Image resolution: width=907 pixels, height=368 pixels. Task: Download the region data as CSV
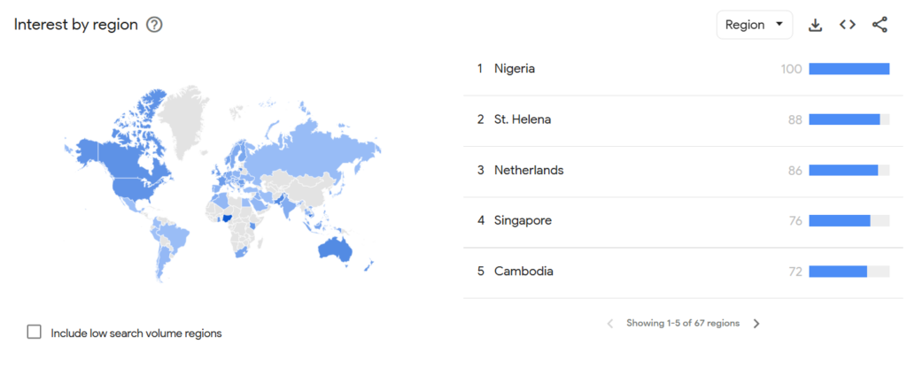pyautogui.click(x=816, y=25)
